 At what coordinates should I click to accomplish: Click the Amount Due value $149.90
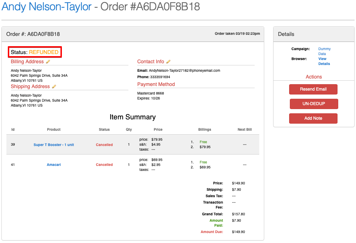[x=238, y=232]
